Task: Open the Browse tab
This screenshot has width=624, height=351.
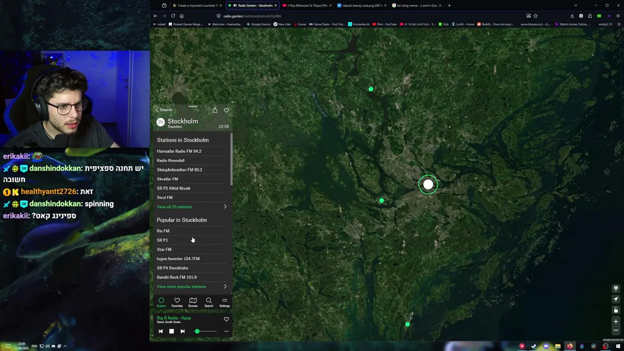Action: click(193, 302)
